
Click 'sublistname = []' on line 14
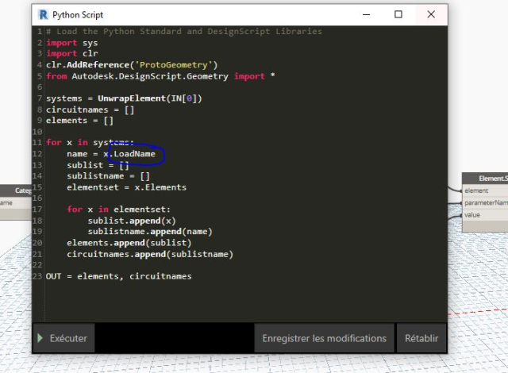tap(108, 176)
